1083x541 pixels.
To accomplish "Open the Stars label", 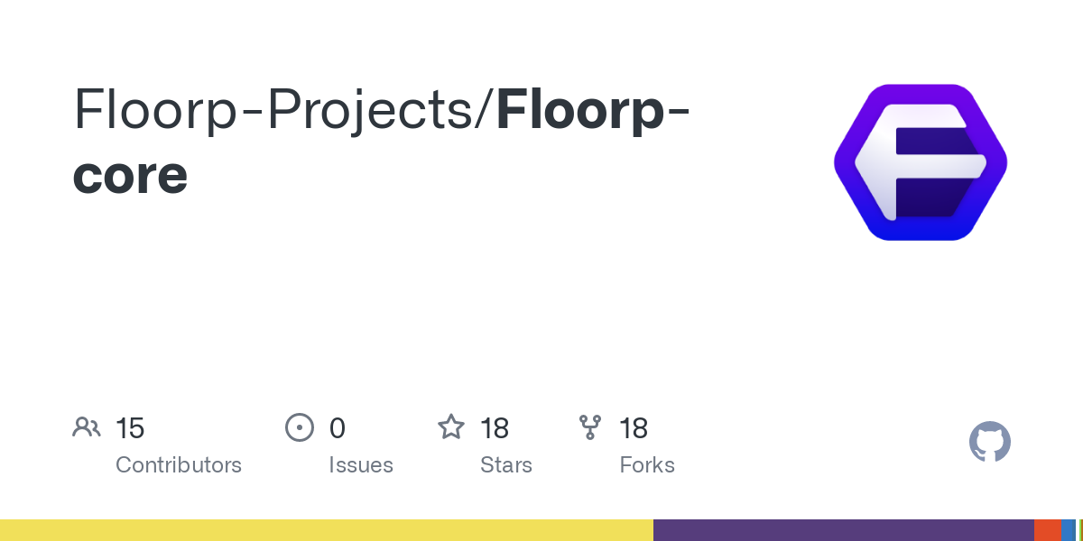I will (506, 465).
